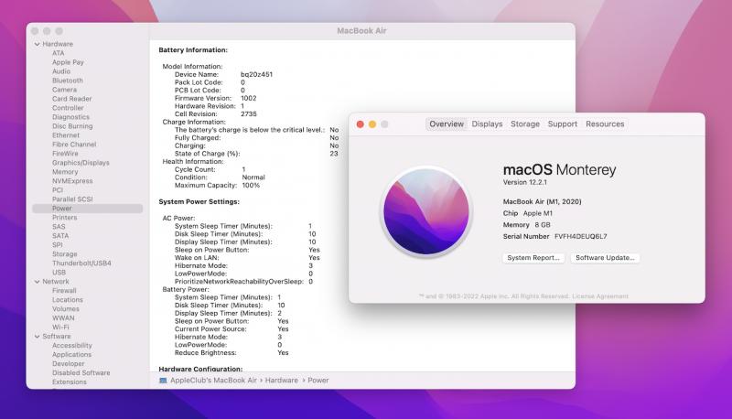Click the Maximum Capacity 100% value

click(251, 185)
